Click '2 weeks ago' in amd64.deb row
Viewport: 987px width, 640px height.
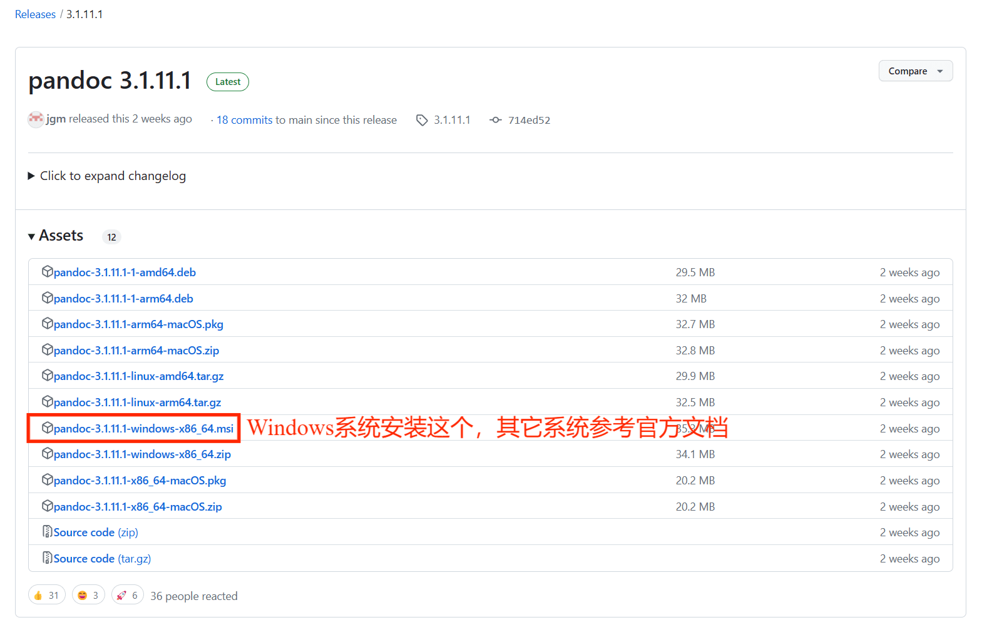pyautogui.click(x=909, y=272)
